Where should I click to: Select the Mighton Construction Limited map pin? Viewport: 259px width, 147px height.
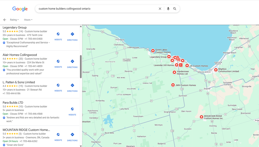coord(216,70)
